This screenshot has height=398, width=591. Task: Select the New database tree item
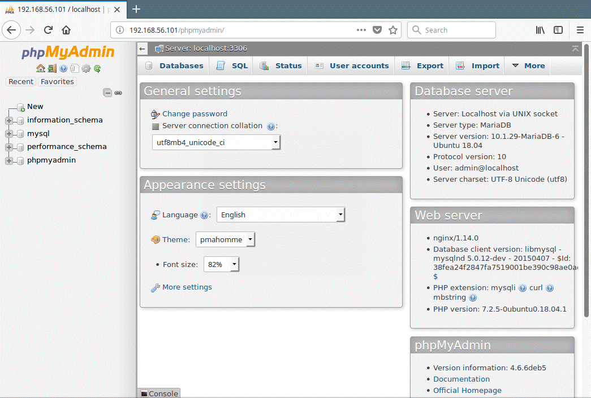(35, 107)
